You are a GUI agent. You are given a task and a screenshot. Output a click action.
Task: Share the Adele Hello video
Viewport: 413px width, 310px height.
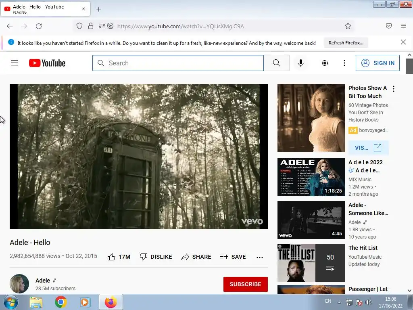196,257
